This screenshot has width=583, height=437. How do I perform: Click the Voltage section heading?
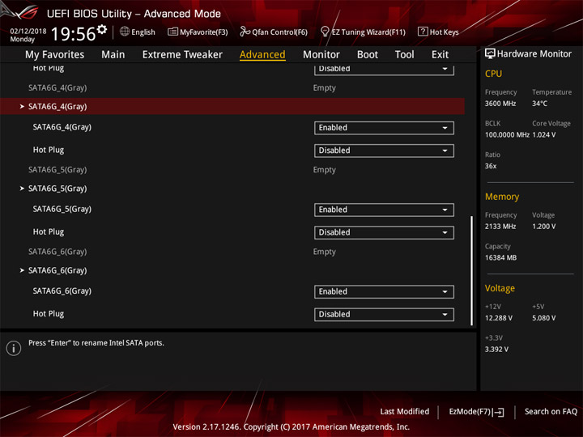[500, 288]
